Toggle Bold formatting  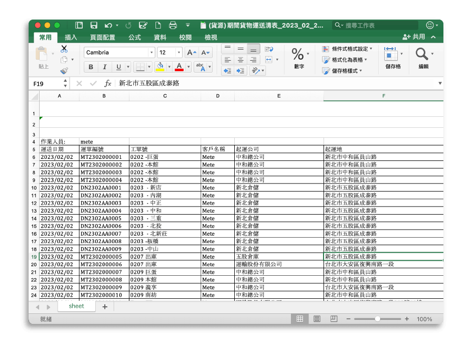[x=91, y=67]
